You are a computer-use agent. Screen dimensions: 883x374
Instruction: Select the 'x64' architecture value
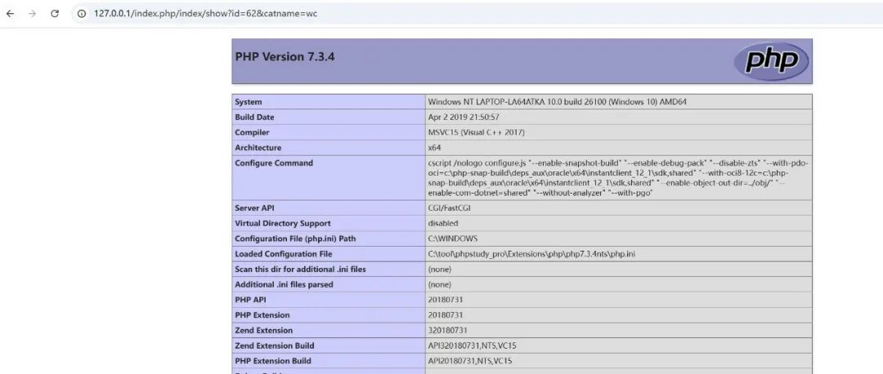point(434,147)
